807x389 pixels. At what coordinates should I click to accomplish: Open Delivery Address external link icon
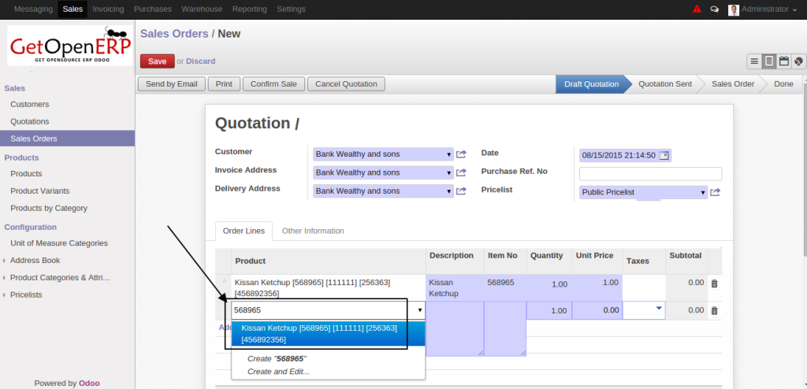click(x=462, y=191)
